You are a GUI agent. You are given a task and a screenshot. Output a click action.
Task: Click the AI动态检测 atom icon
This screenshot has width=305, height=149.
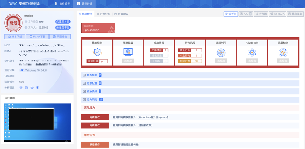[252, 53]
